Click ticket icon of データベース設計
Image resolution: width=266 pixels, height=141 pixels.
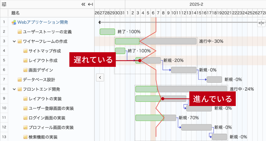pos(20,79)
